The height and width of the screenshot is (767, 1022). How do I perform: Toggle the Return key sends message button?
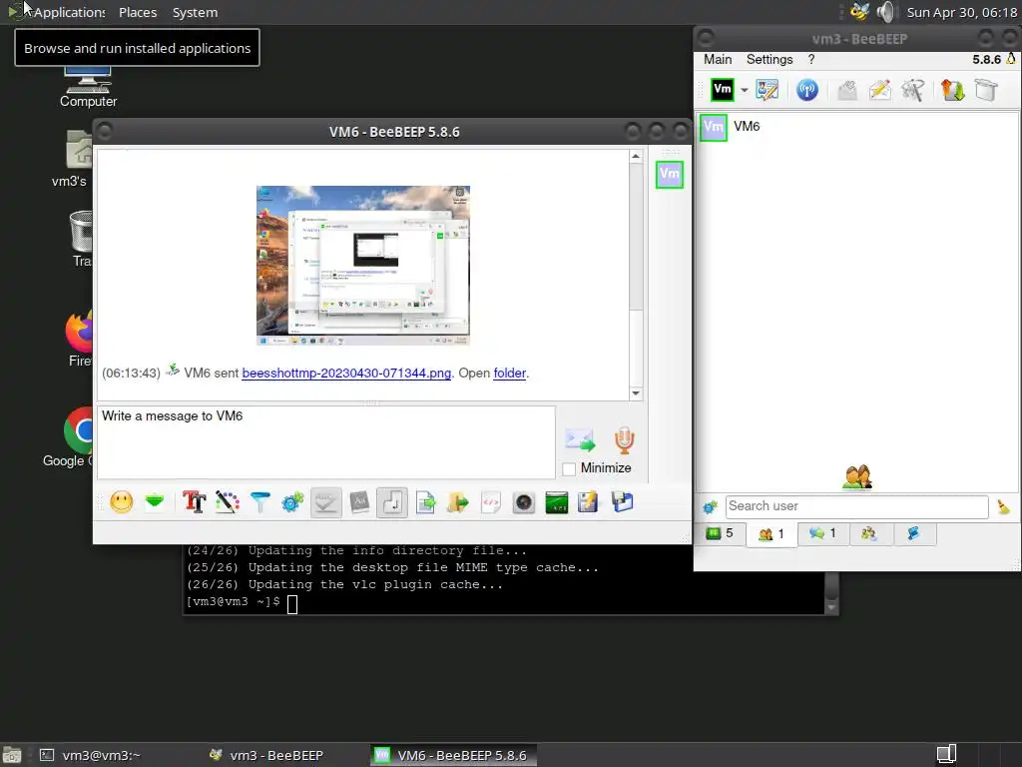392,503
